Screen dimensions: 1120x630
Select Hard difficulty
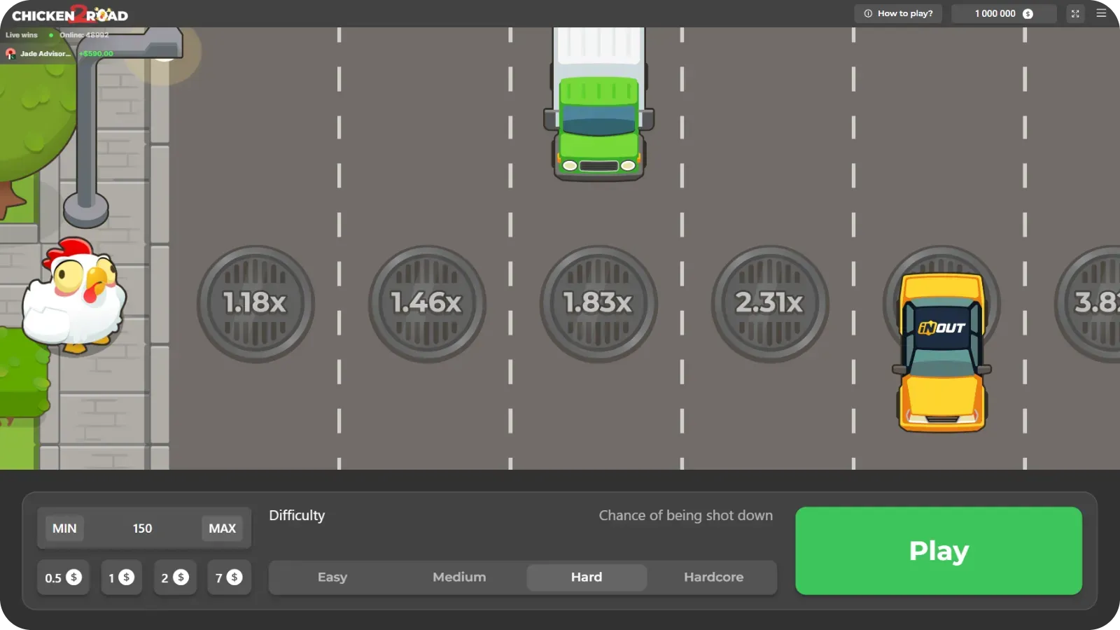coord(587,577)
